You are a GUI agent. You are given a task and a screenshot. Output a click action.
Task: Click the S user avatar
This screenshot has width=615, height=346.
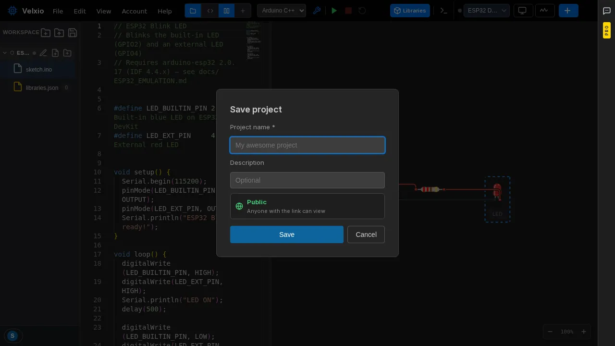click(x=12, y=336)
